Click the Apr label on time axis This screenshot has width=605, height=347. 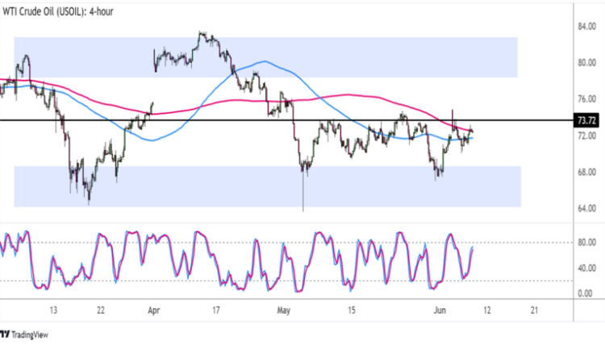[153, 309]
